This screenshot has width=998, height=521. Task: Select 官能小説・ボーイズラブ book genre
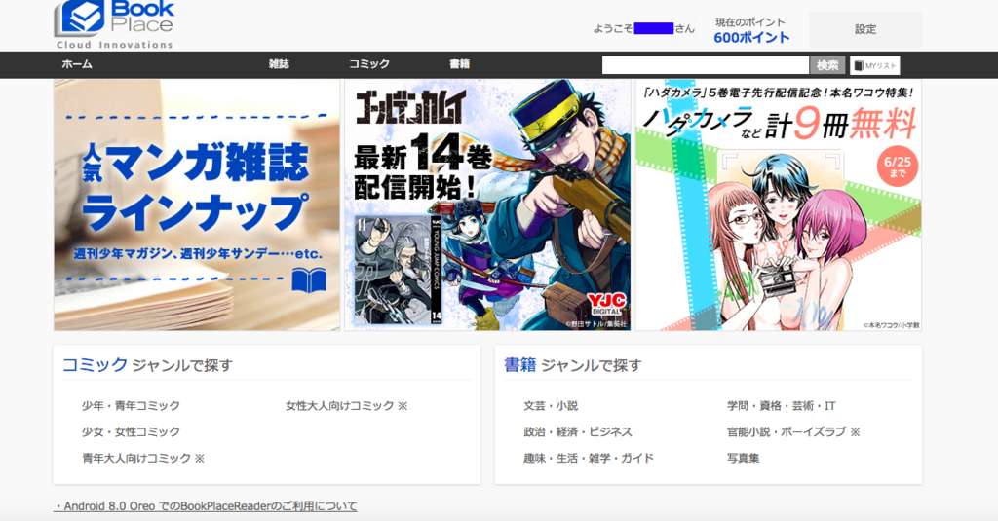(x=793, y=432)
